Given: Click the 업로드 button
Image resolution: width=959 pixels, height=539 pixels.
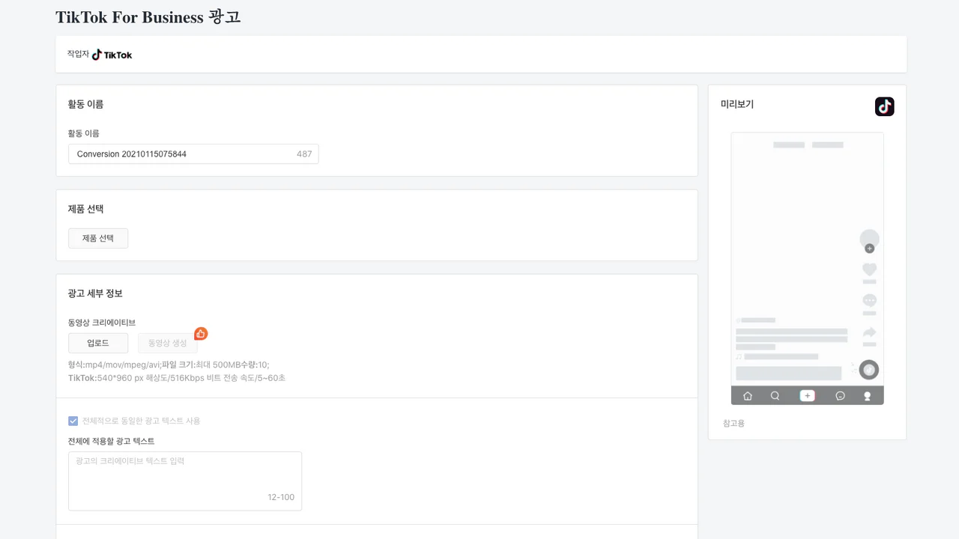Looking at the screenshot, I should point(98,343).
